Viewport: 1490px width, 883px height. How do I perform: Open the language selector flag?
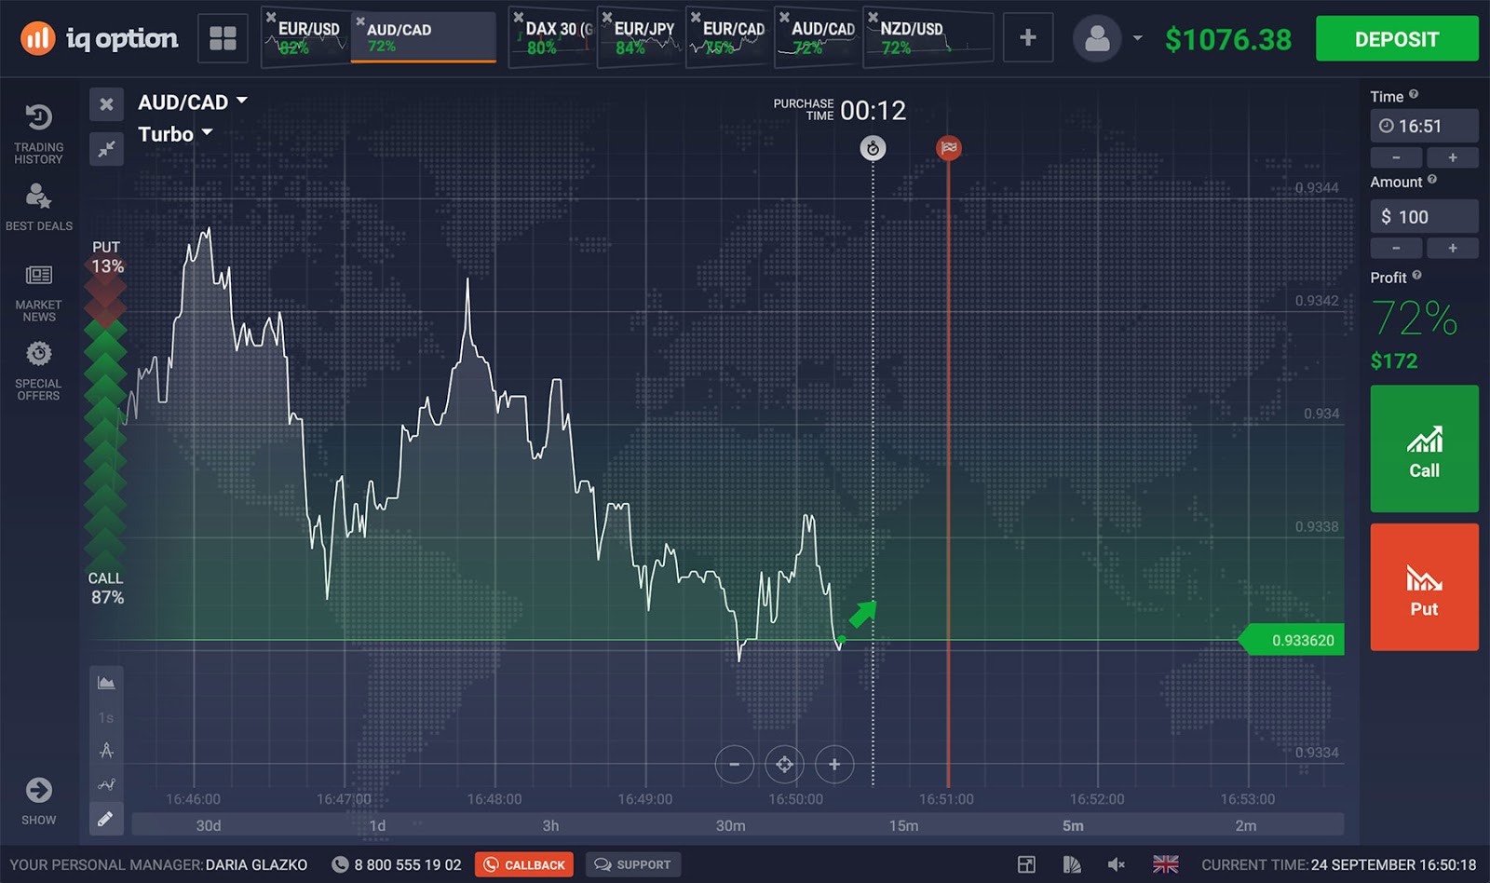coord(1164,863)
